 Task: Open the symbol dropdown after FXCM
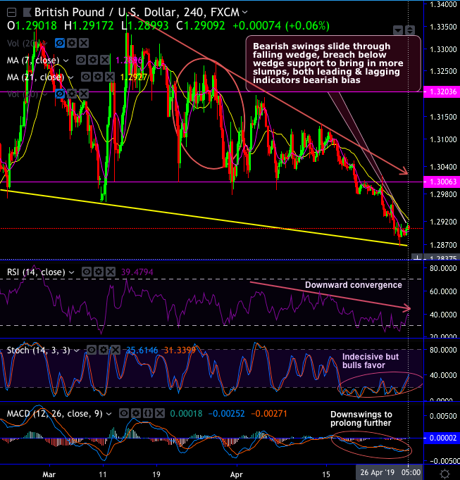(244, 12)
